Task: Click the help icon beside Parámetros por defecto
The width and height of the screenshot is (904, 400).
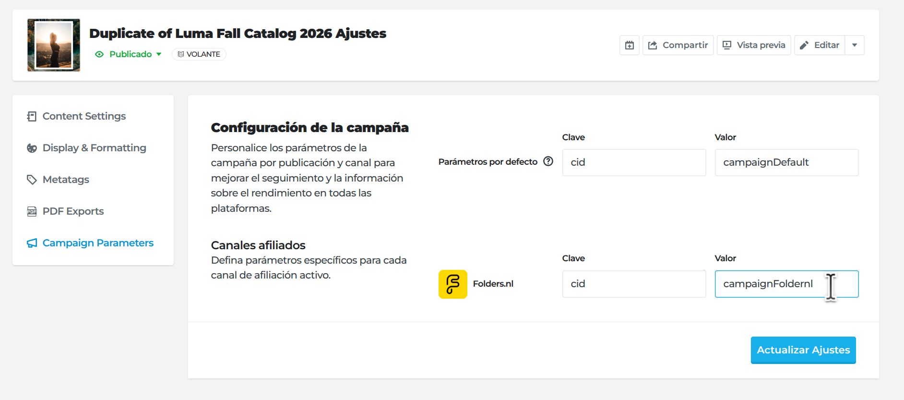Action: click(x=548, y=161)
